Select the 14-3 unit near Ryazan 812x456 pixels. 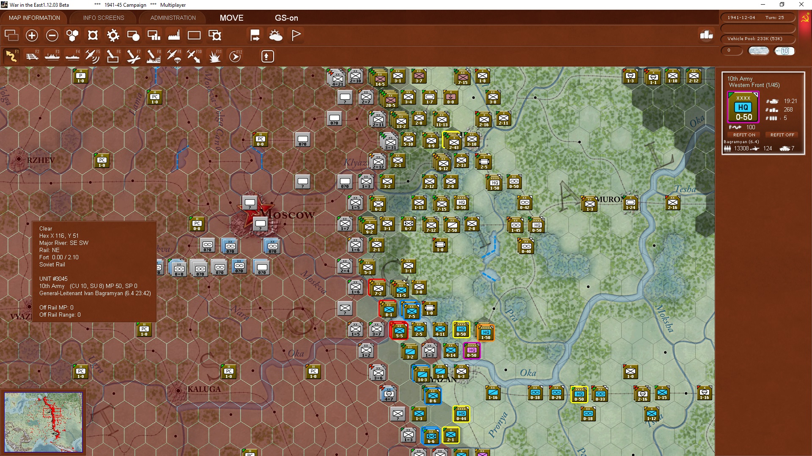click(x=421, y=374)
